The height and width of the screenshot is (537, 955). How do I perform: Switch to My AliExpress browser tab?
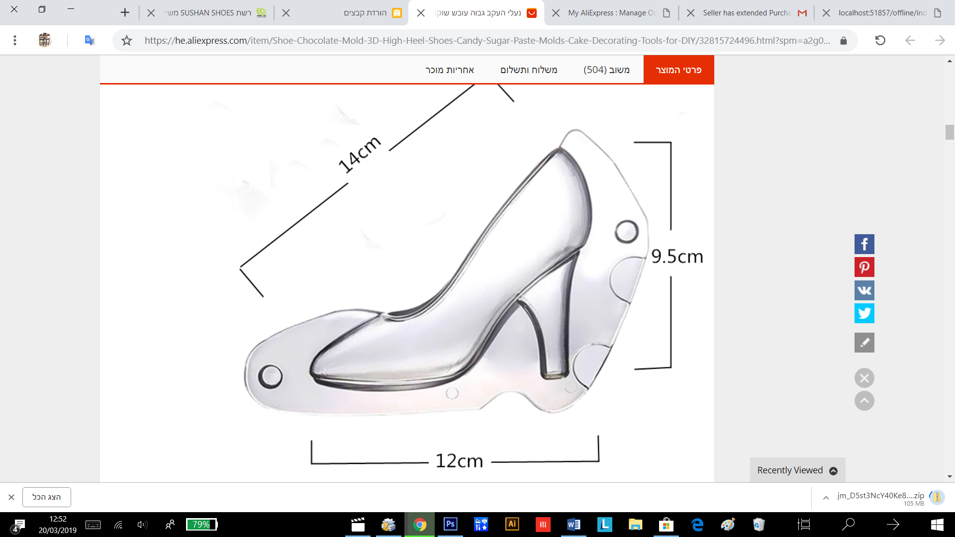pyautogui.click(x=612, y=13)
